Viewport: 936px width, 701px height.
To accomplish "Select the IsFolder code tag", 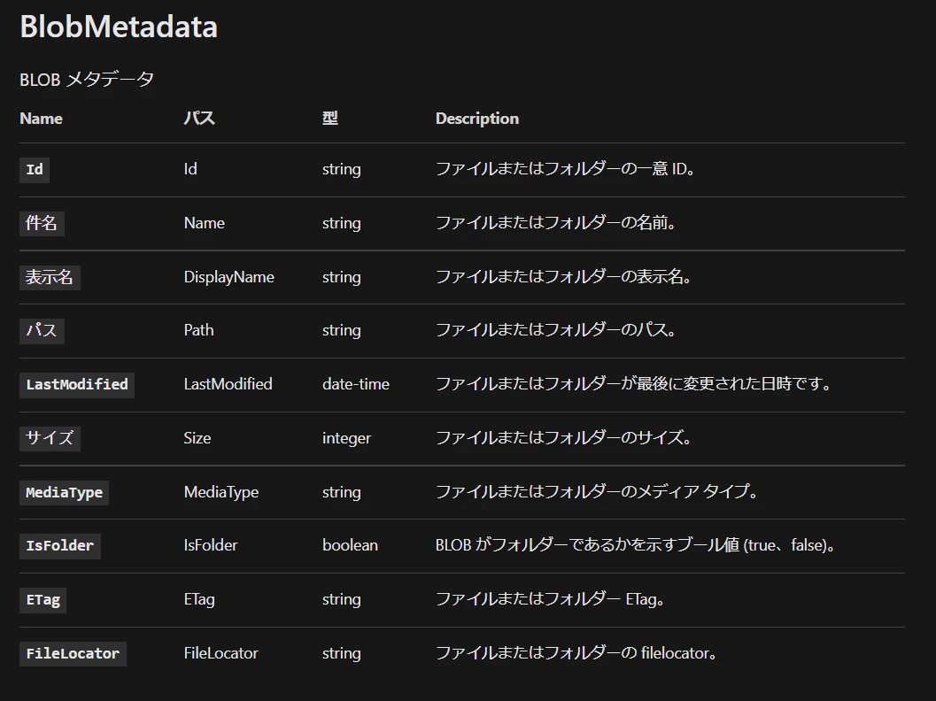I will (60, 546).
